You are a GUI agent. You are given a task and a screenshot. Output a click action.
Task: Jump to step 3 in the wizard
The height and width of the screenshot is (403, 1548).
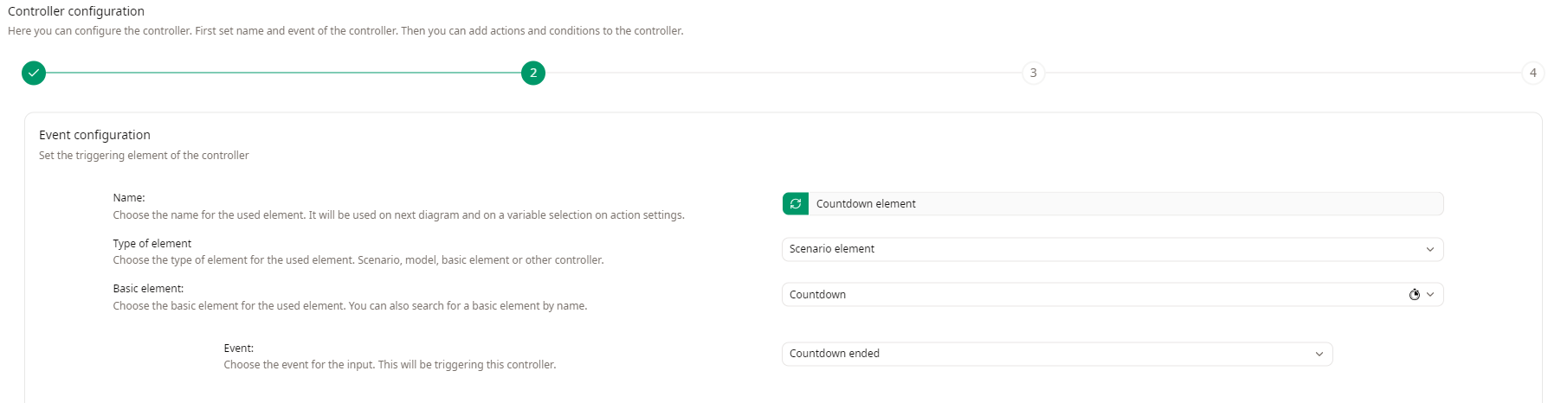coord(1033,74)
